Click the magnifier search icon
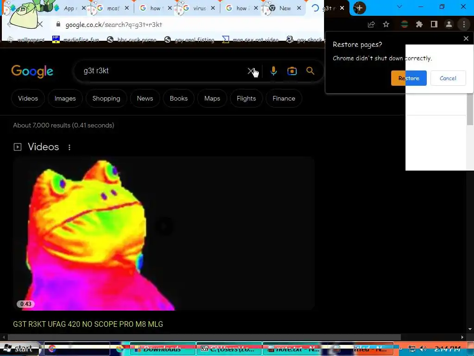The image size is (474, 356). pos(310,71)
